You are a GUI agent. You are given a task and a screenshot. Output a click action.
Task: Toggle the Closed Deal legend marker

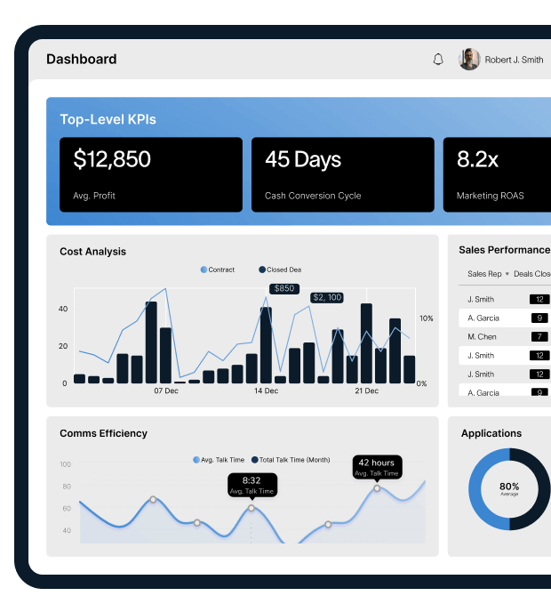(x=262, y=270)
